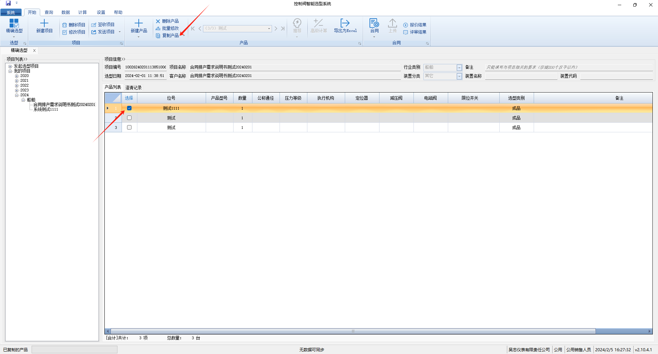Open the 合同 contract icon

374,23
